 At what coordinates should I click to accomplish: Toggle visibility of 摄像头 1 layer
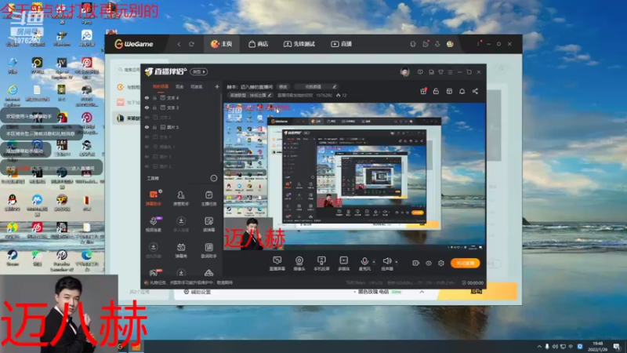pos(147,147)
